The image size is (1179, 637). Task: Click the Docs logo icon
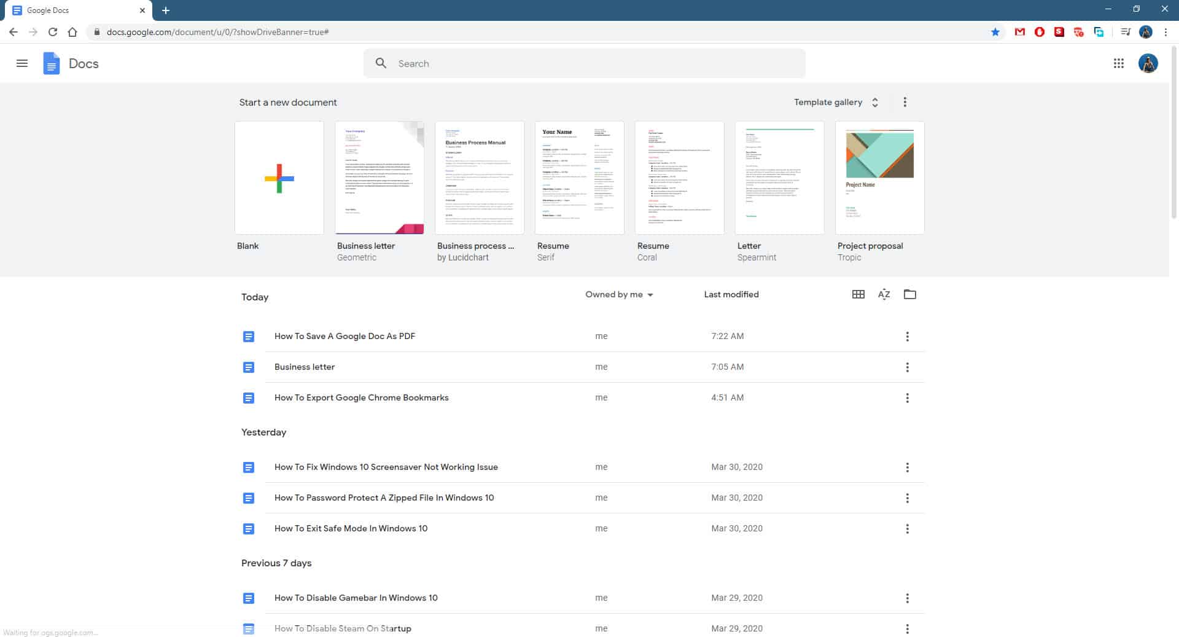click(x=52, y=63)
